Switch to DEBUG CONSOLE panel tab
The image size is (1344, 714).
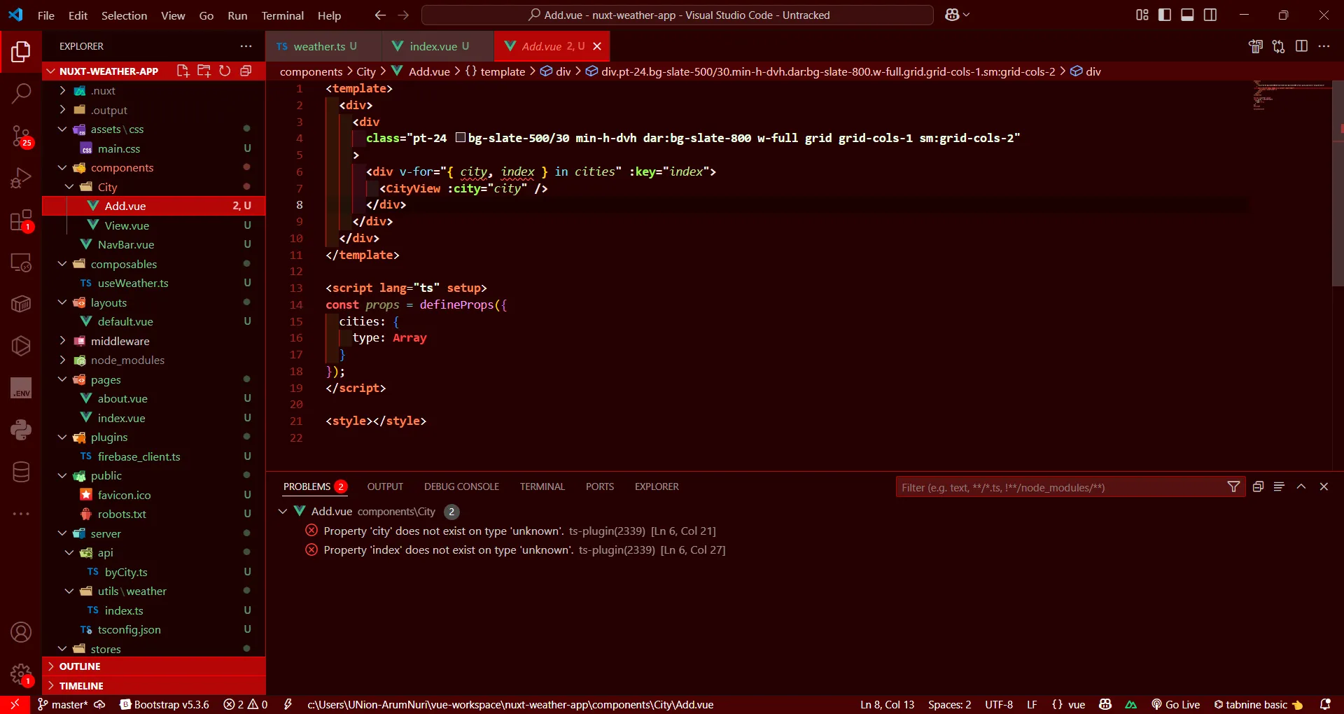click(x=461, y=486)
